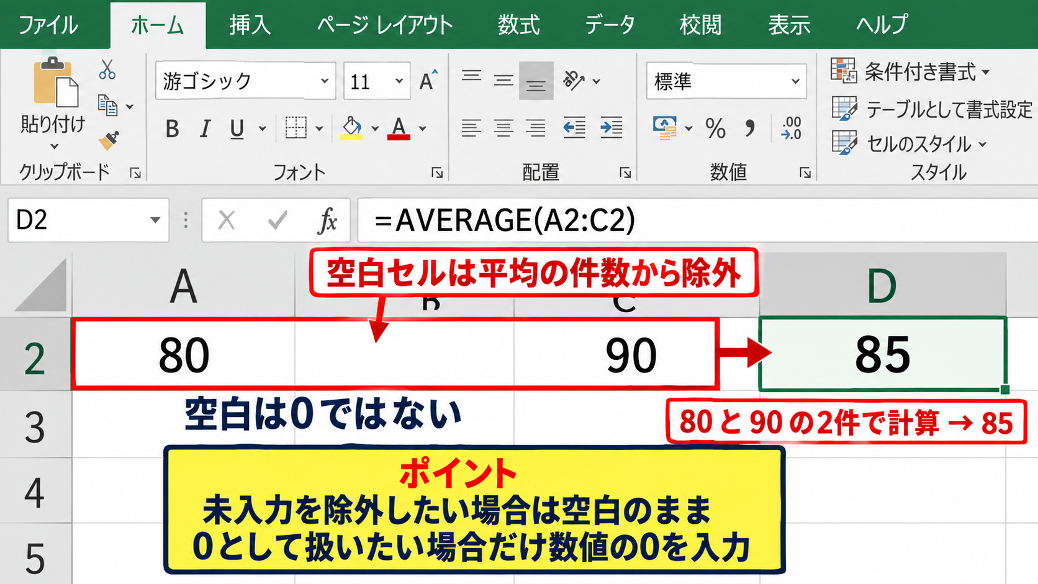Open the ファイル tab
This screenshot has height=584, width=1038.
(x=48, y=25)
